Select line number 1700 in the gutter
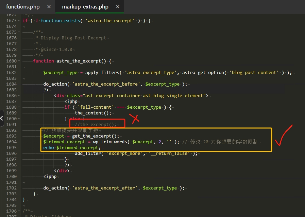305x217 pixels. click(12, 176)
